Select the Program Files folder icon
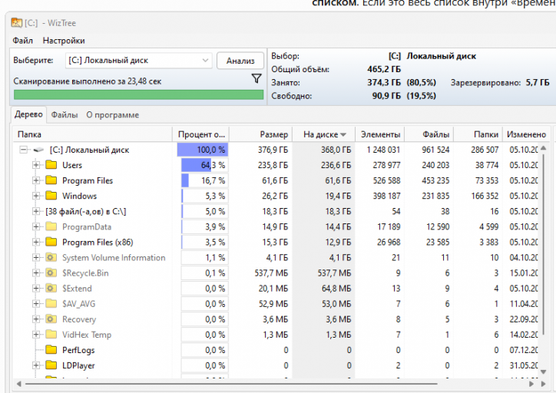This screenshot has height=393, width=556. (51, 180)
